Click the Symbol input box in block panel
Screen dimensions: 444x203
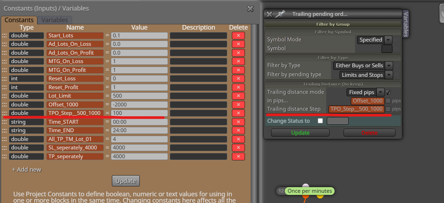click(387, 49)
